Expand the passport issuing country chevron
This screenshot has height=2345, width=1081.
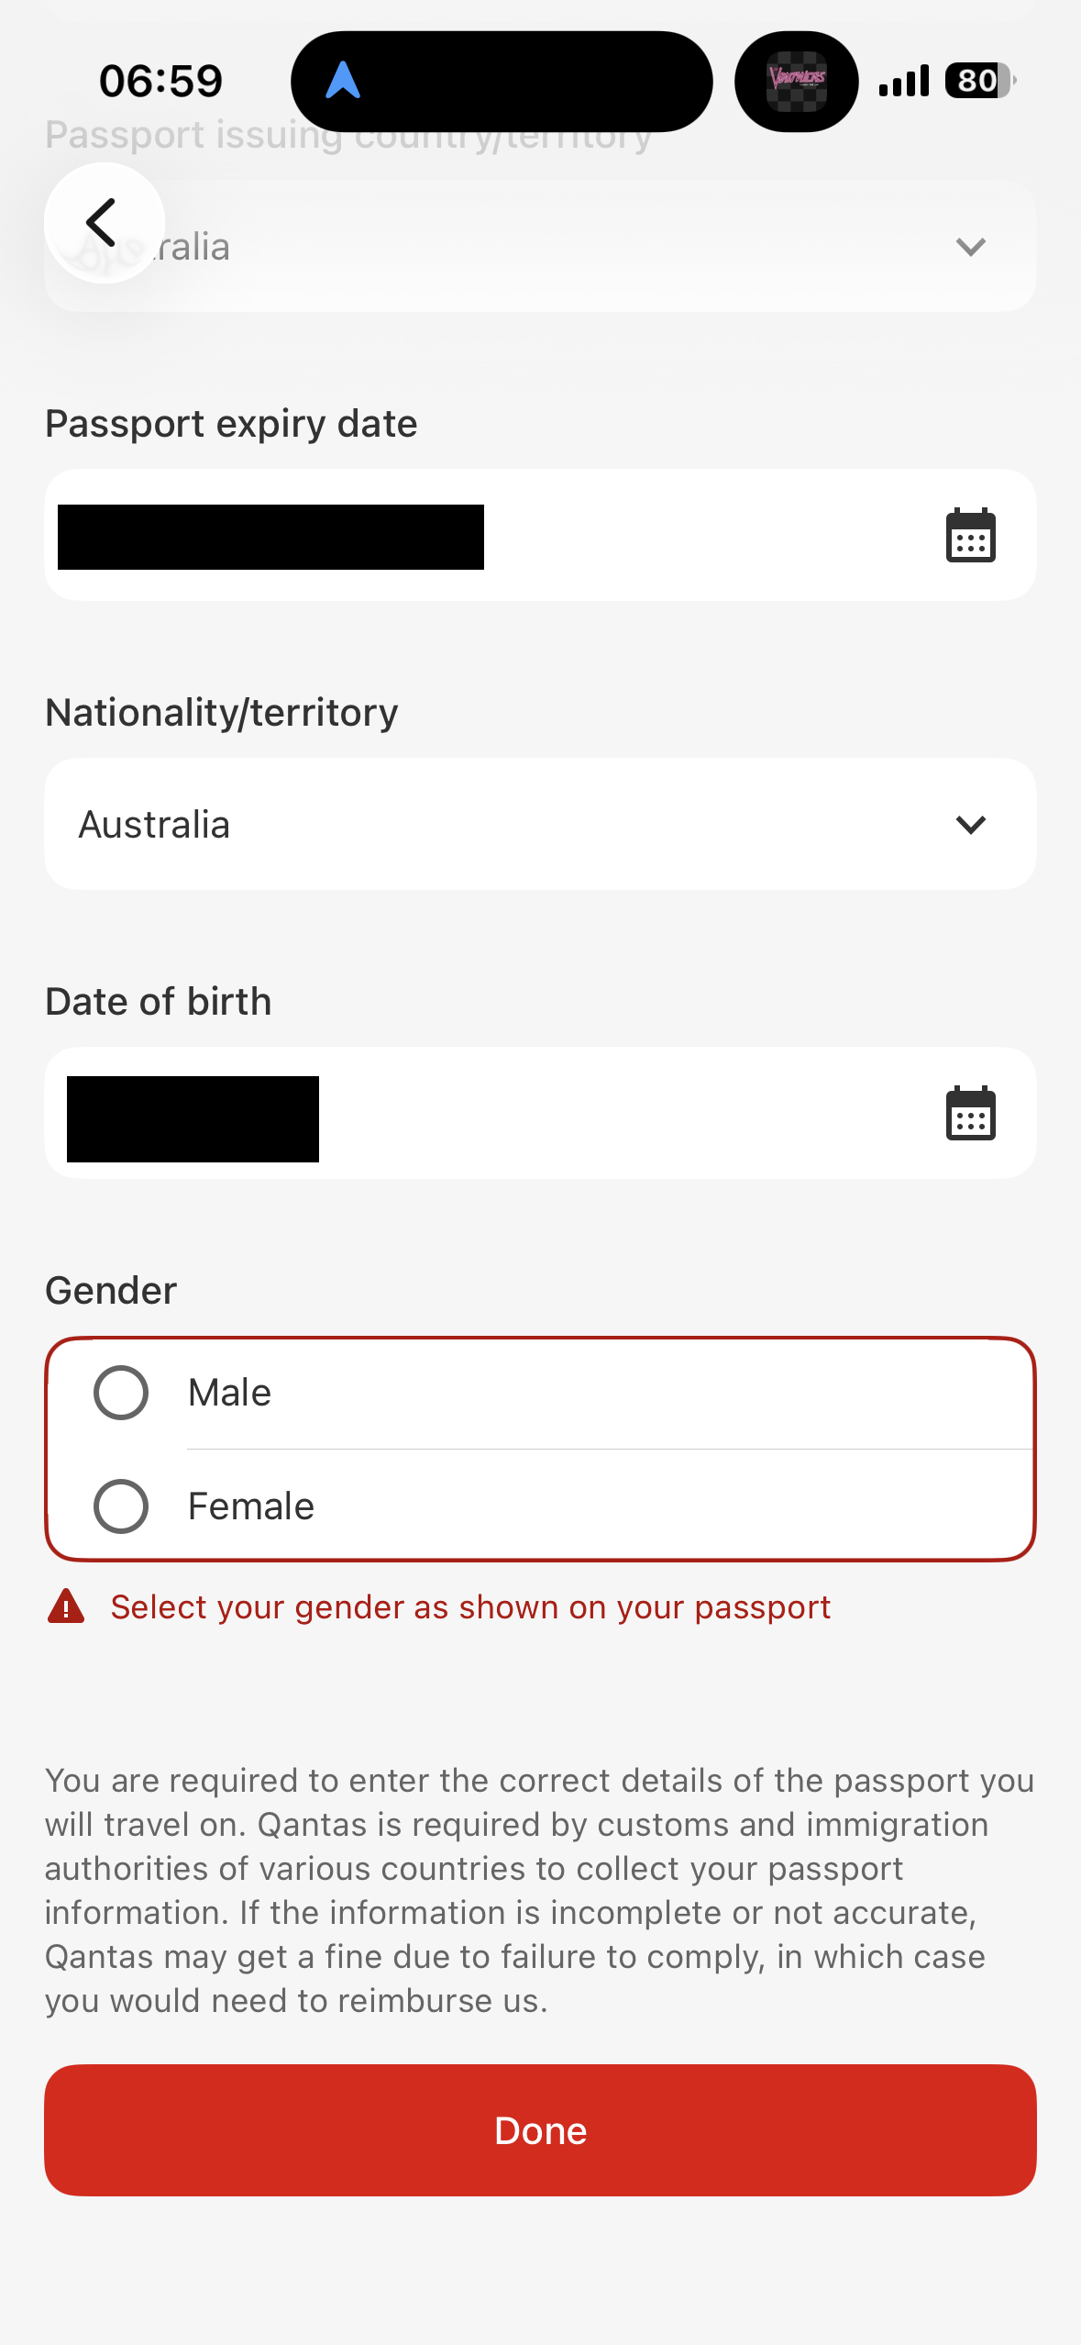point(970,247)
